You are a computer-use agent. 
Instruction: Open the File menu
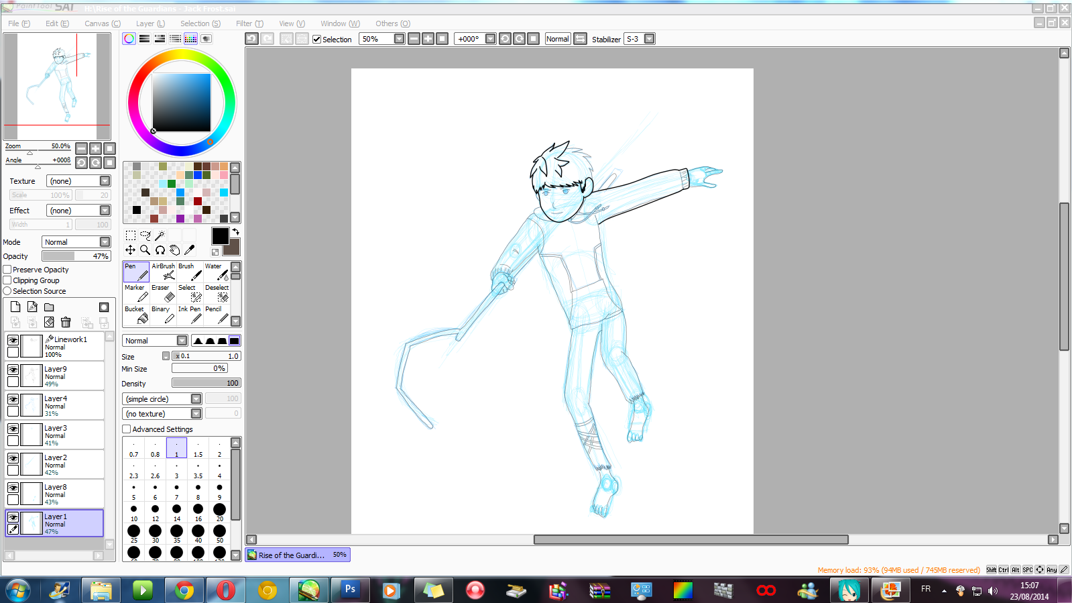coord(19,23)
